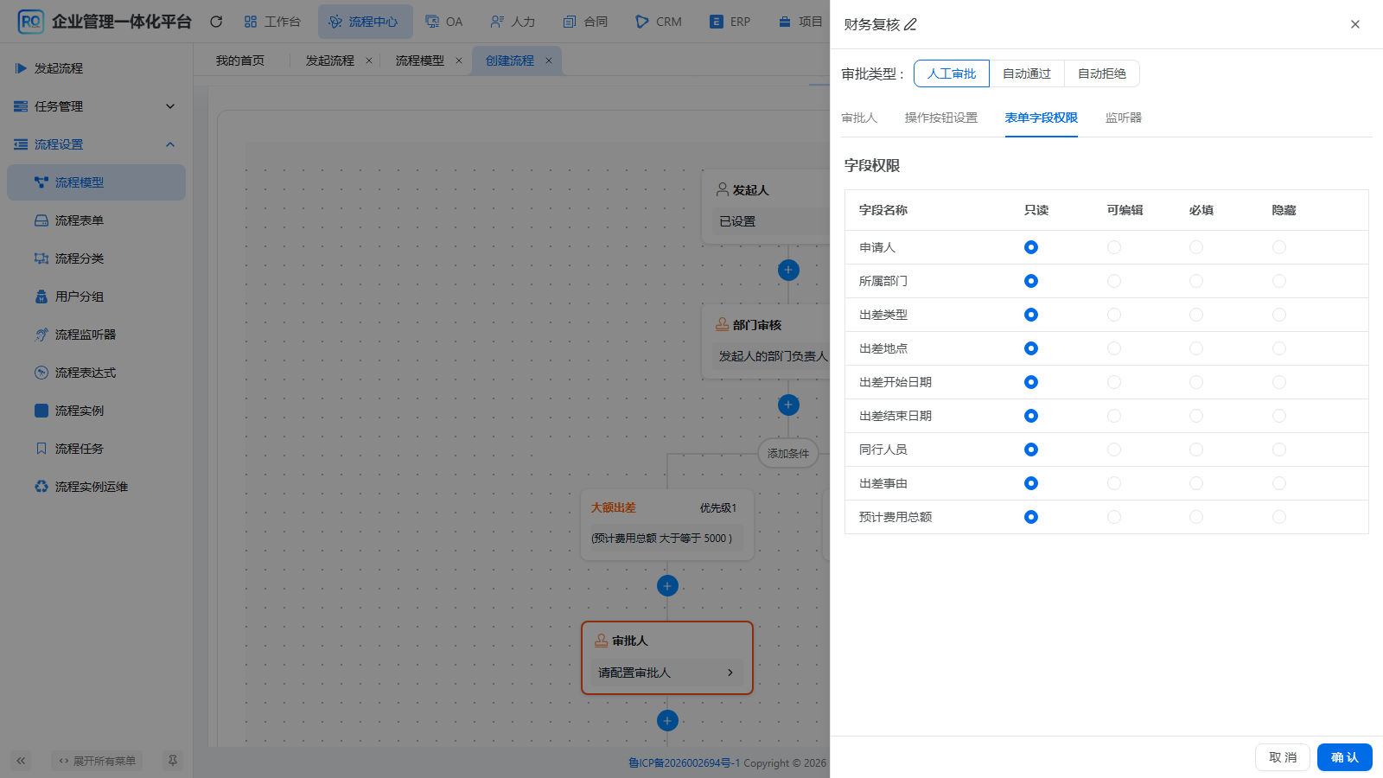Click the 添加条件 button on canvas
Image resolution: width=1383 pixels, height=778 pixels.
[788, 453]
